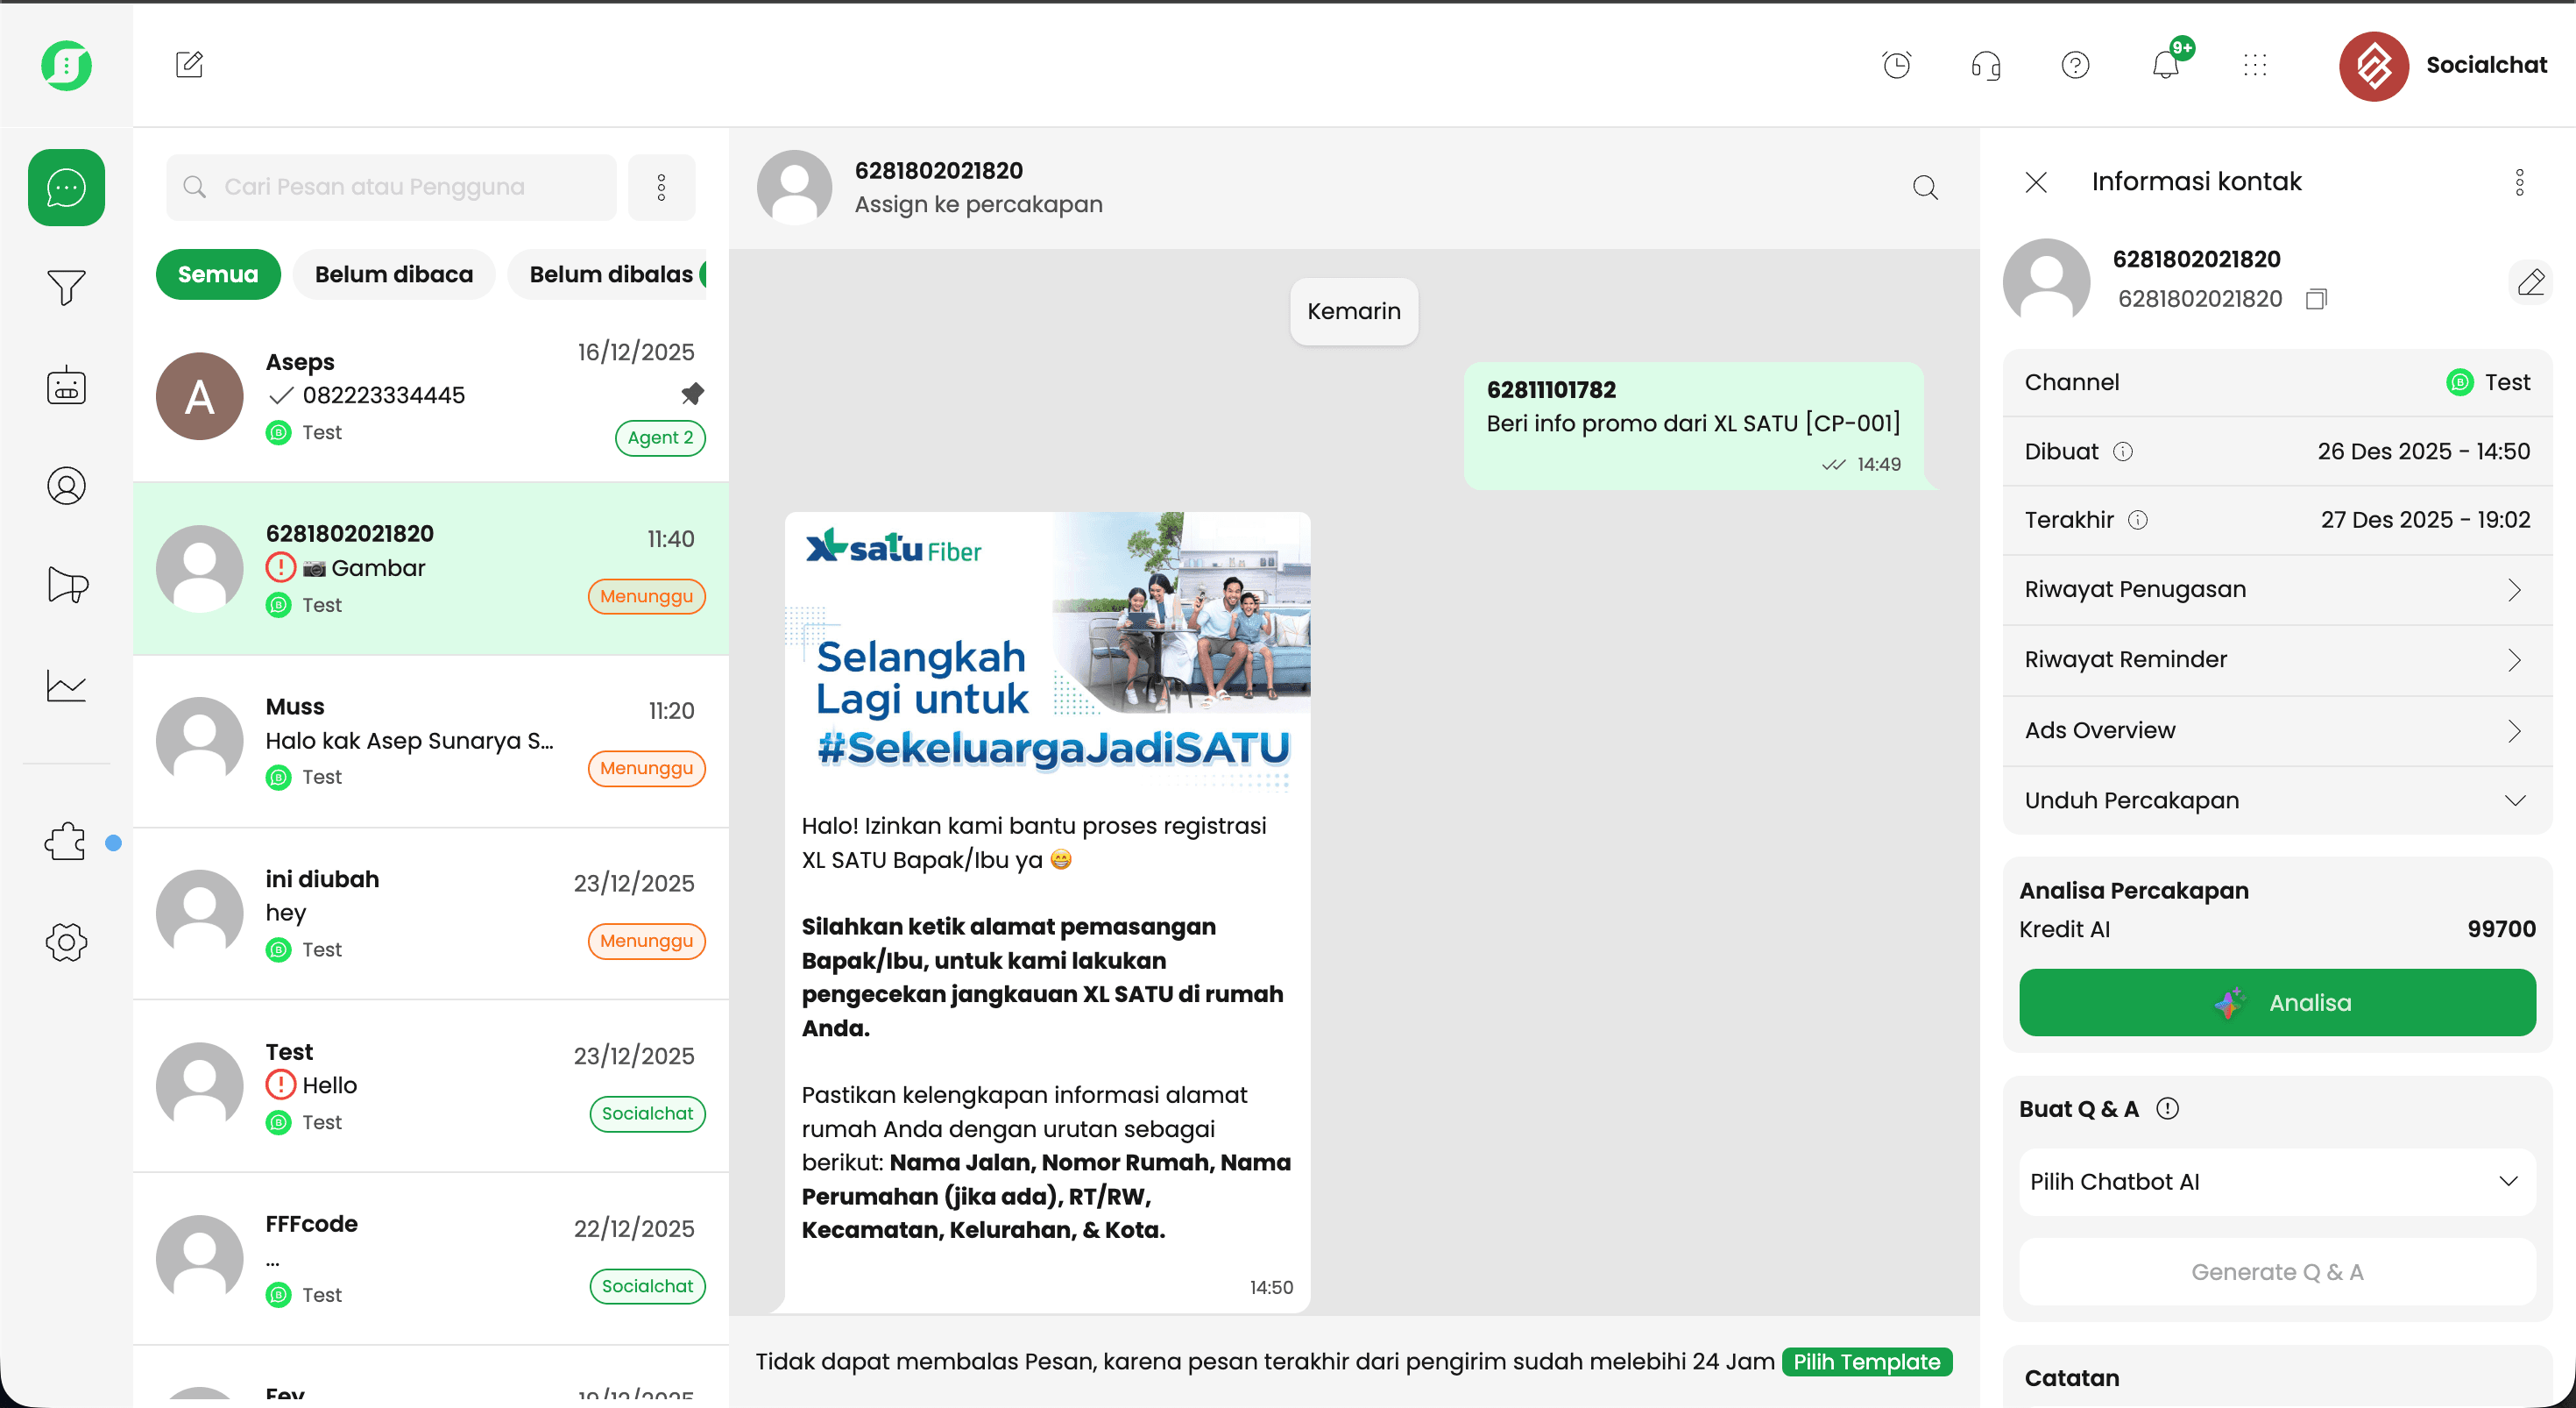Open the Muss conversation
The width and height of the screenshot is (2576, 1408).
point(430,742)
